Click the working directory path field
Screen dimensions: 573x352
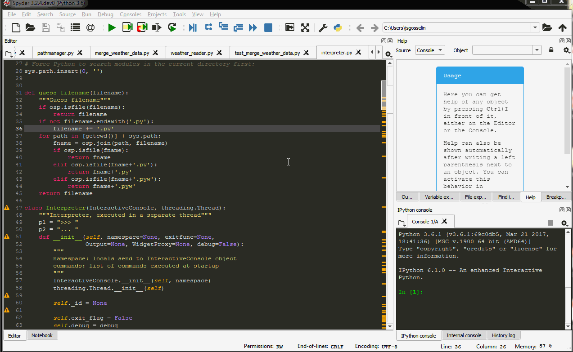pyautogui.click(x=456, y=28)
